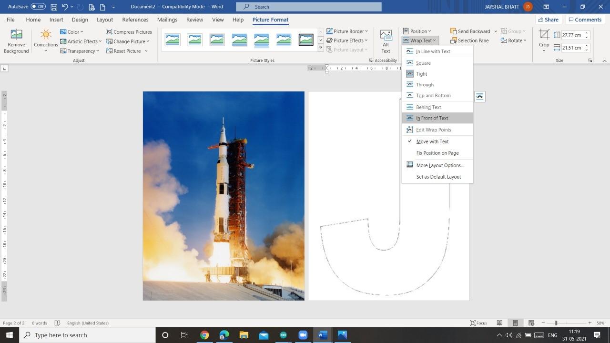
Task: Toggle the AutoSave switch
Action: pos(38,7)
